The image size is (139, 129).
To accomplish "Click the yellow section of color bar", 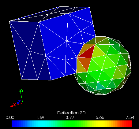I will 102,123.
